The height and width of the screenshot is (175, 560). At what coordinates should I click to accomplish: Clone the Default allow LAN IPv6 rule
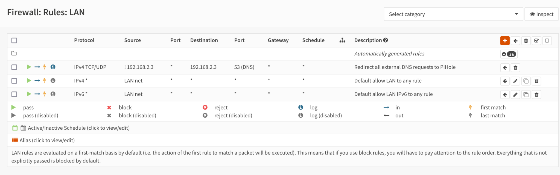click(526, 94)
